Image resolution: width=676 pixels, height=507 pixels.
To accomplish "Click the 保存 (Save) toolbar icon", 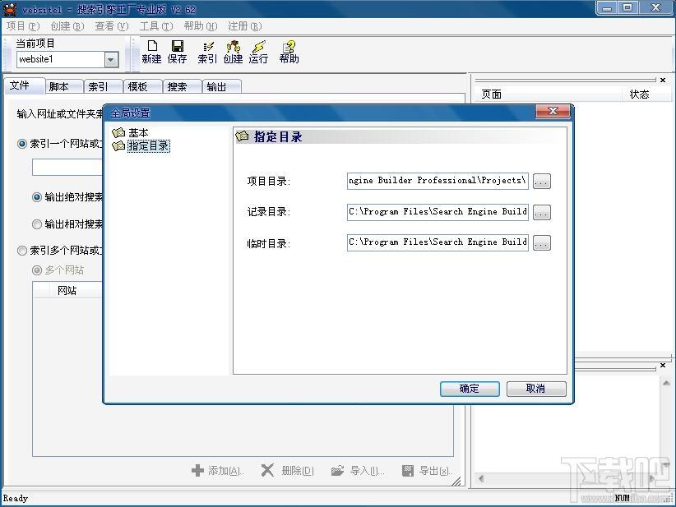I will (x=177, y=52).
